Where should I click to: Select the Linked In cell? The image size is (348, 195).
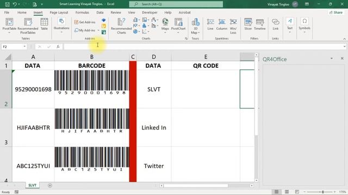coord(154,128)
